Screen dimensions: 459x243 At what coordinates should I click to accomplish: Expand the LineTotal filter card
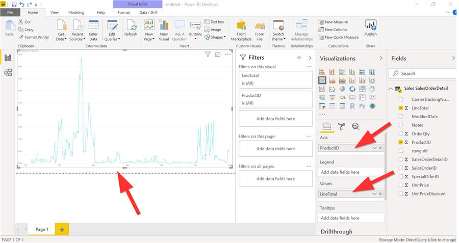tap(275, 79)
